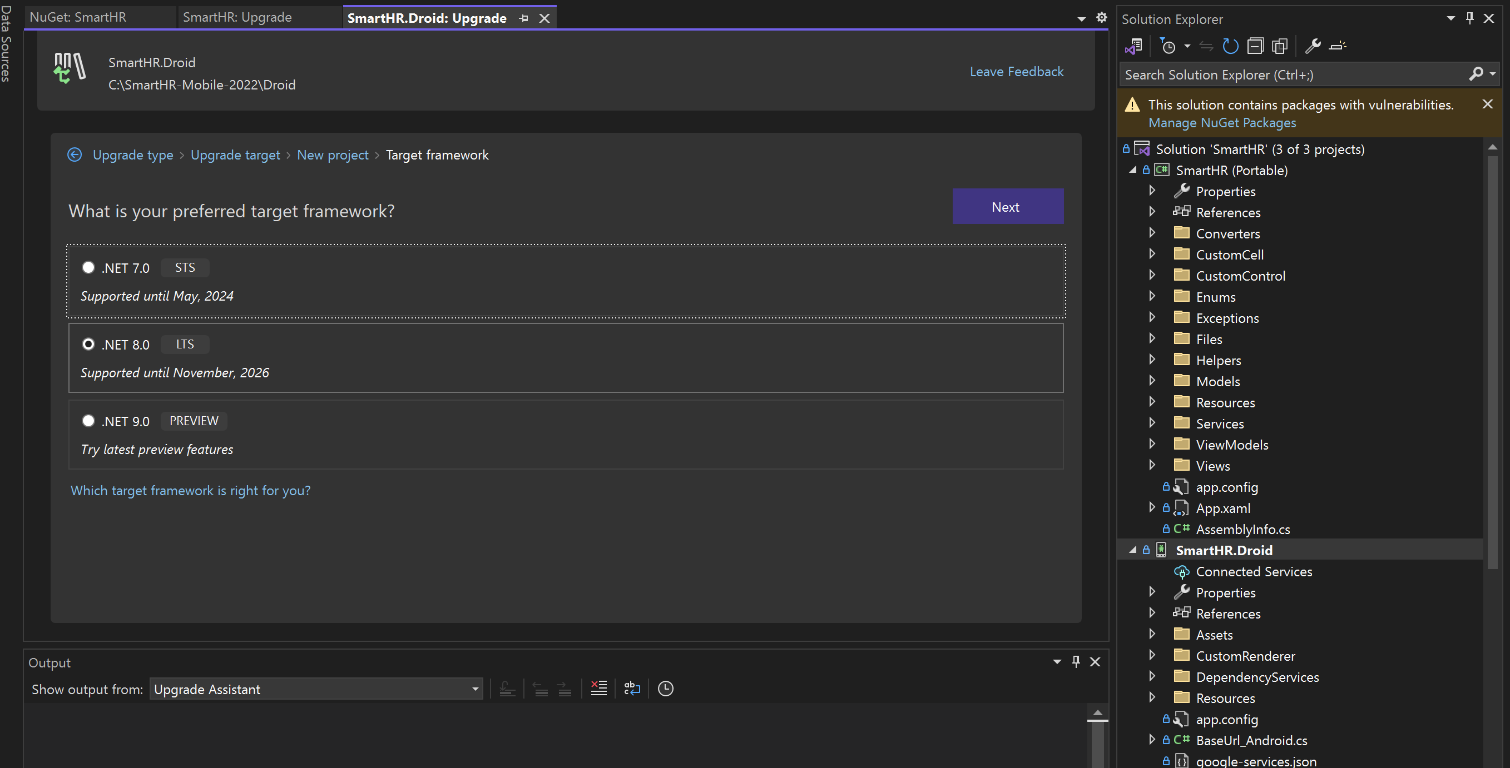
Task: Select the SmartHR.Droid project node
Action: pyautogui.click(x=1224, y=550)
